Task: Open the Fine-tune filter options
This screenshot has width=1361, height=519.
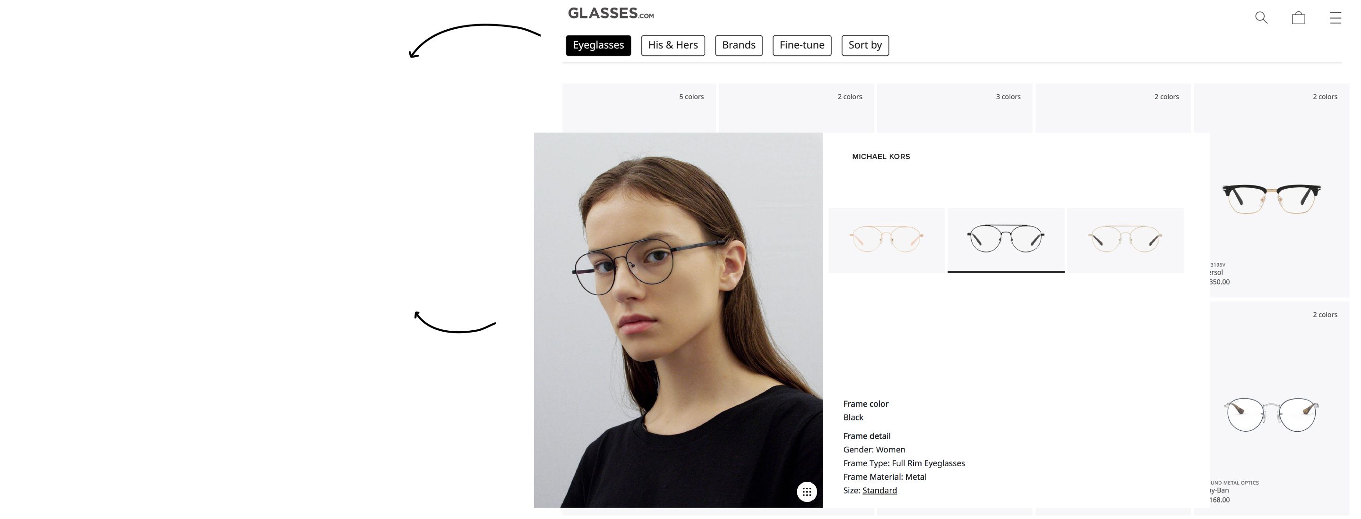Action: coord(801,45)
